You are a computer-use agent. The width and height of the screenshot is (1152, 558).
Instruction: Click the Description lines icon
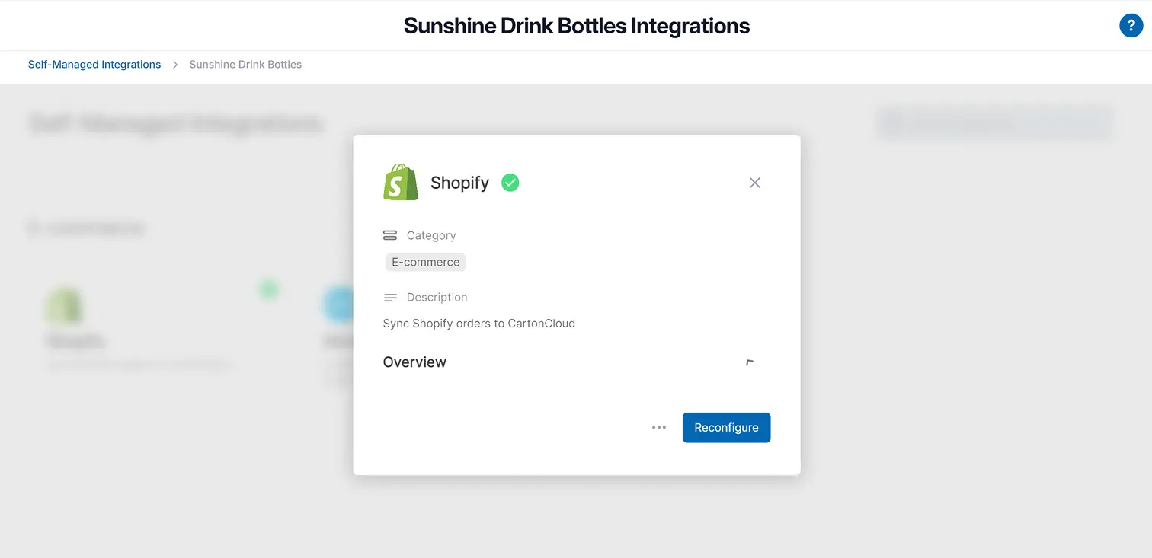[391, 297]
